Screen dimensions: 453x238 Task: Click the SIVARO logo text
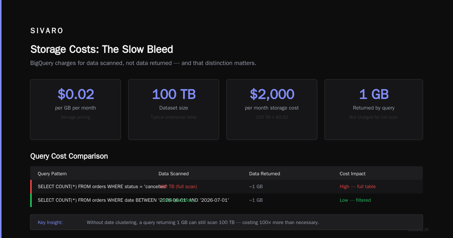pyautogui.click(x=47, y=31)
